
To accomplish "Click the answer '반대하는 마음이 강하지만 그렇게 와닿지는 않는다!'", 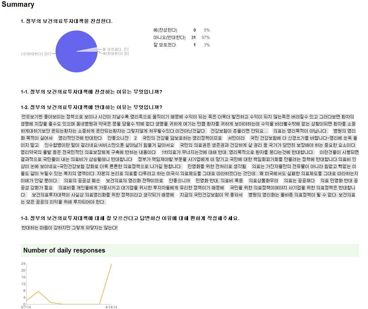I will point(69,228).
